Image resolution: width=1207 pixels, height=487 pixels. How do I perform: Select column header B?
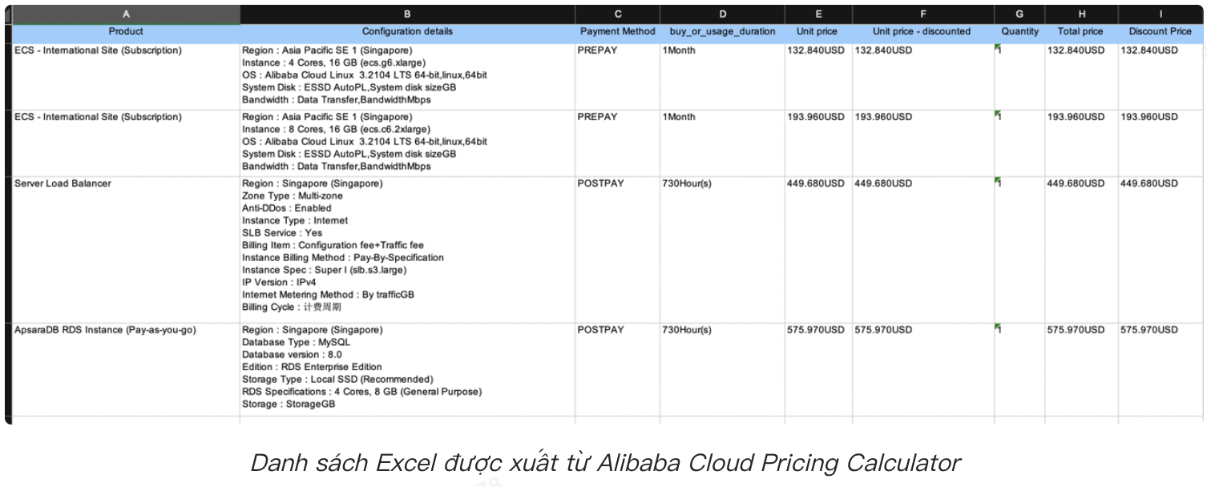407,14
